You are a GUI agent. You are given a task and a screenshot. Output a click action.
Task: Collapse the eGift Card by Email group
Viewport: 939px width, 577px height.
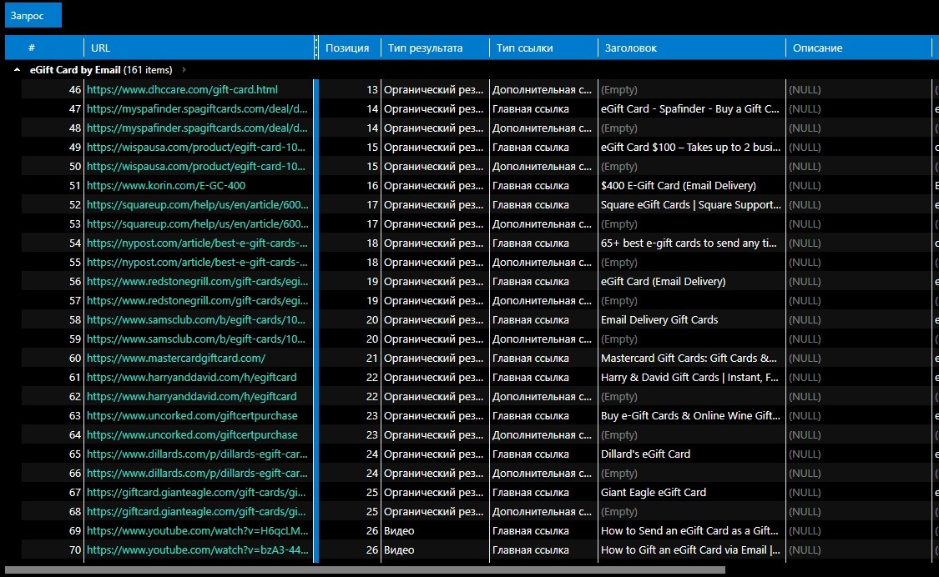(17, 70)
